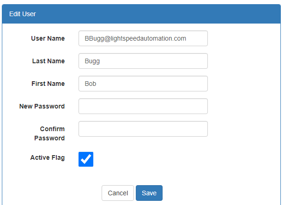Image resolution: width=285 pixels, height=205 pixels.
Task: Place cursor on the Bob text
Action: (91, 84)
